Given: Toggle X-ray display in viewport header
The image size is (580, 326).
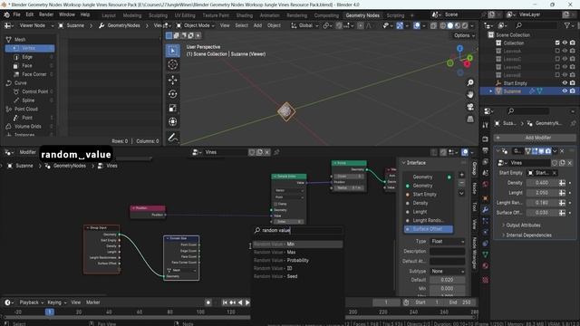Looking at the screenshot, I should point(433,25).
